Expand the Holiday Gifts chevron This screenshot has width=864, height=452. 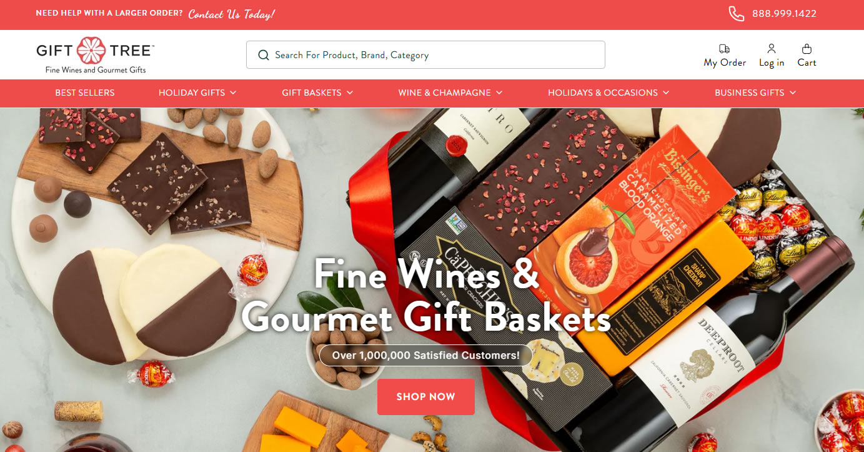pyautogui.click(x=233, y=93)
